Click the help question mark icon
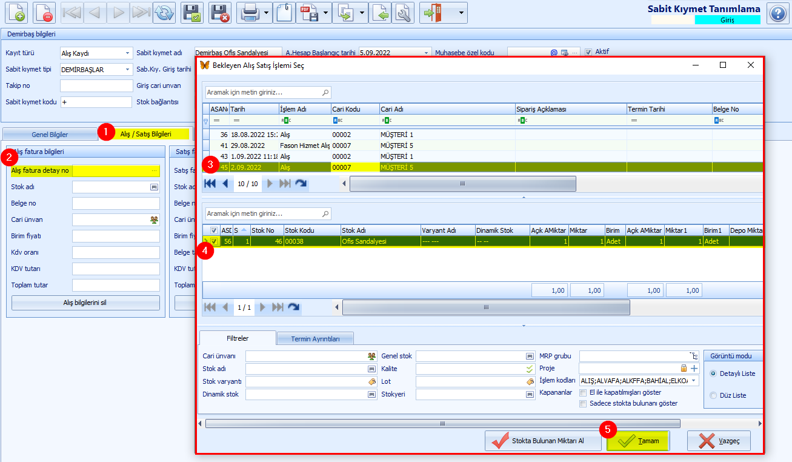 tap(777, 13)
